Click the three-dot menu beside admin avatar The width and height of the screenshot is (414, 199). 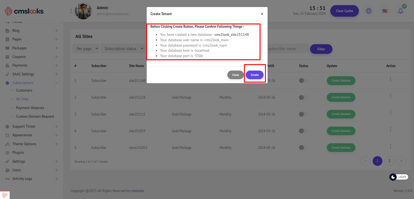tap(71, 11)
